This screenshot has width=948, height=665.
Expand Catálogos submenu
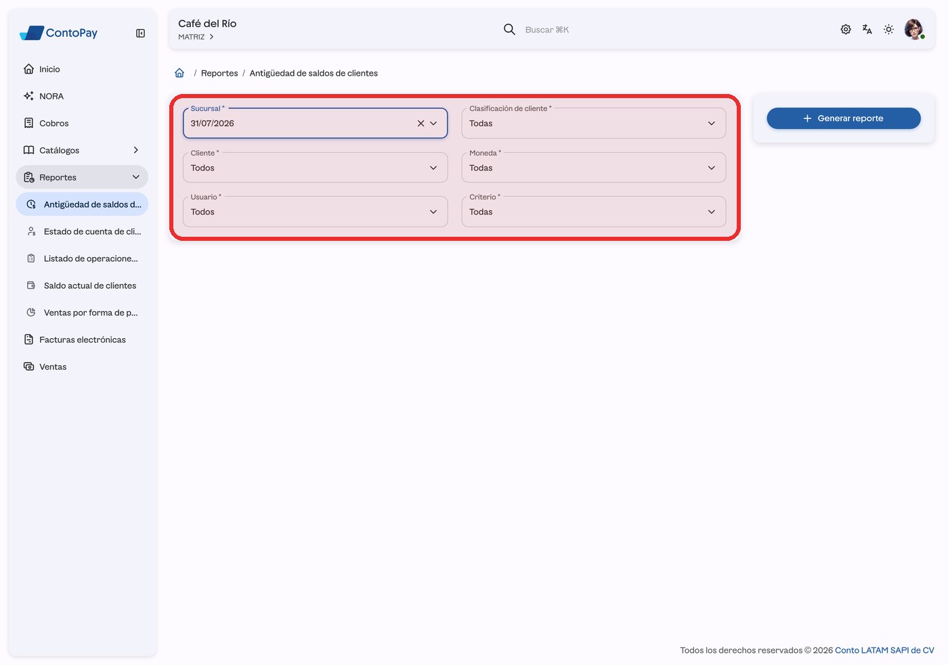(x=82, y=150)
